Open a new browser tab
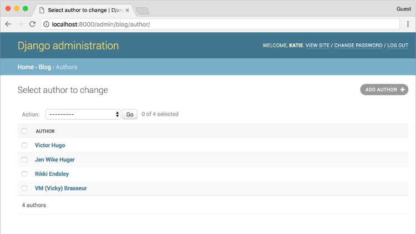 (x=142, y=11)
